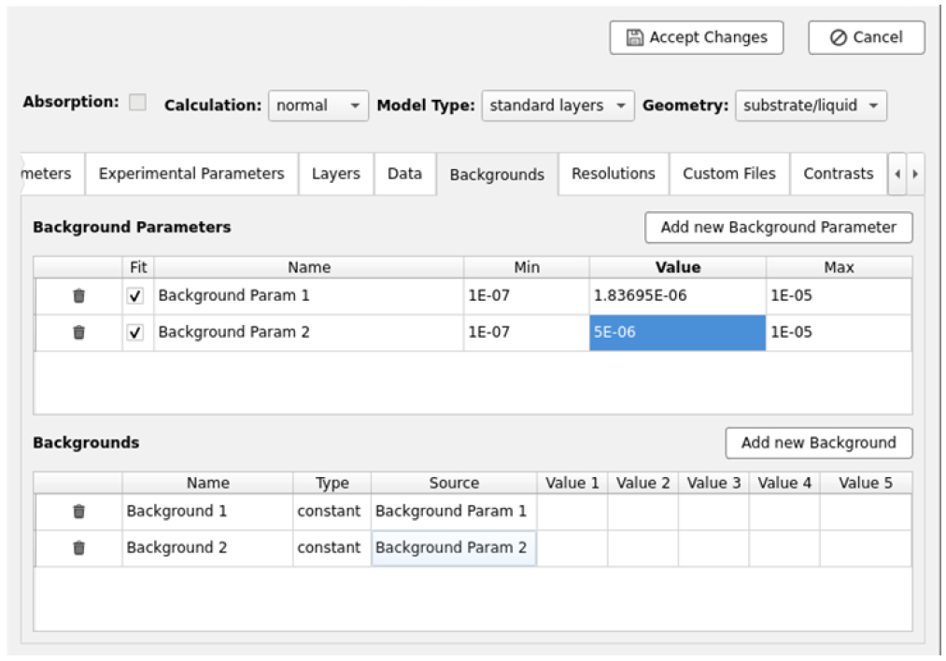946x661 pixels.
Task: Open the Model Type dropdown
Action: pos(558,105)
